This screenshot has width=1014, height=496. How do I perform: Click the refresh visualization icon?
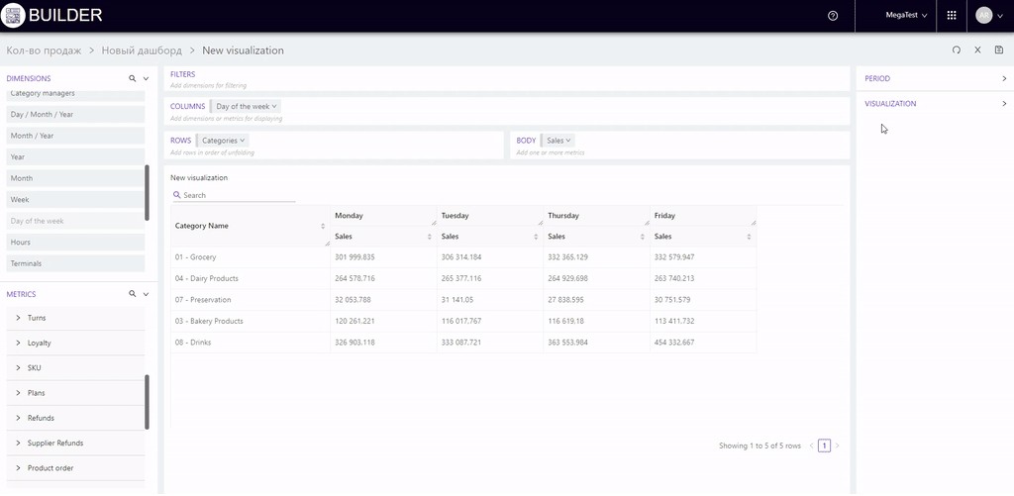click(956, 50)
